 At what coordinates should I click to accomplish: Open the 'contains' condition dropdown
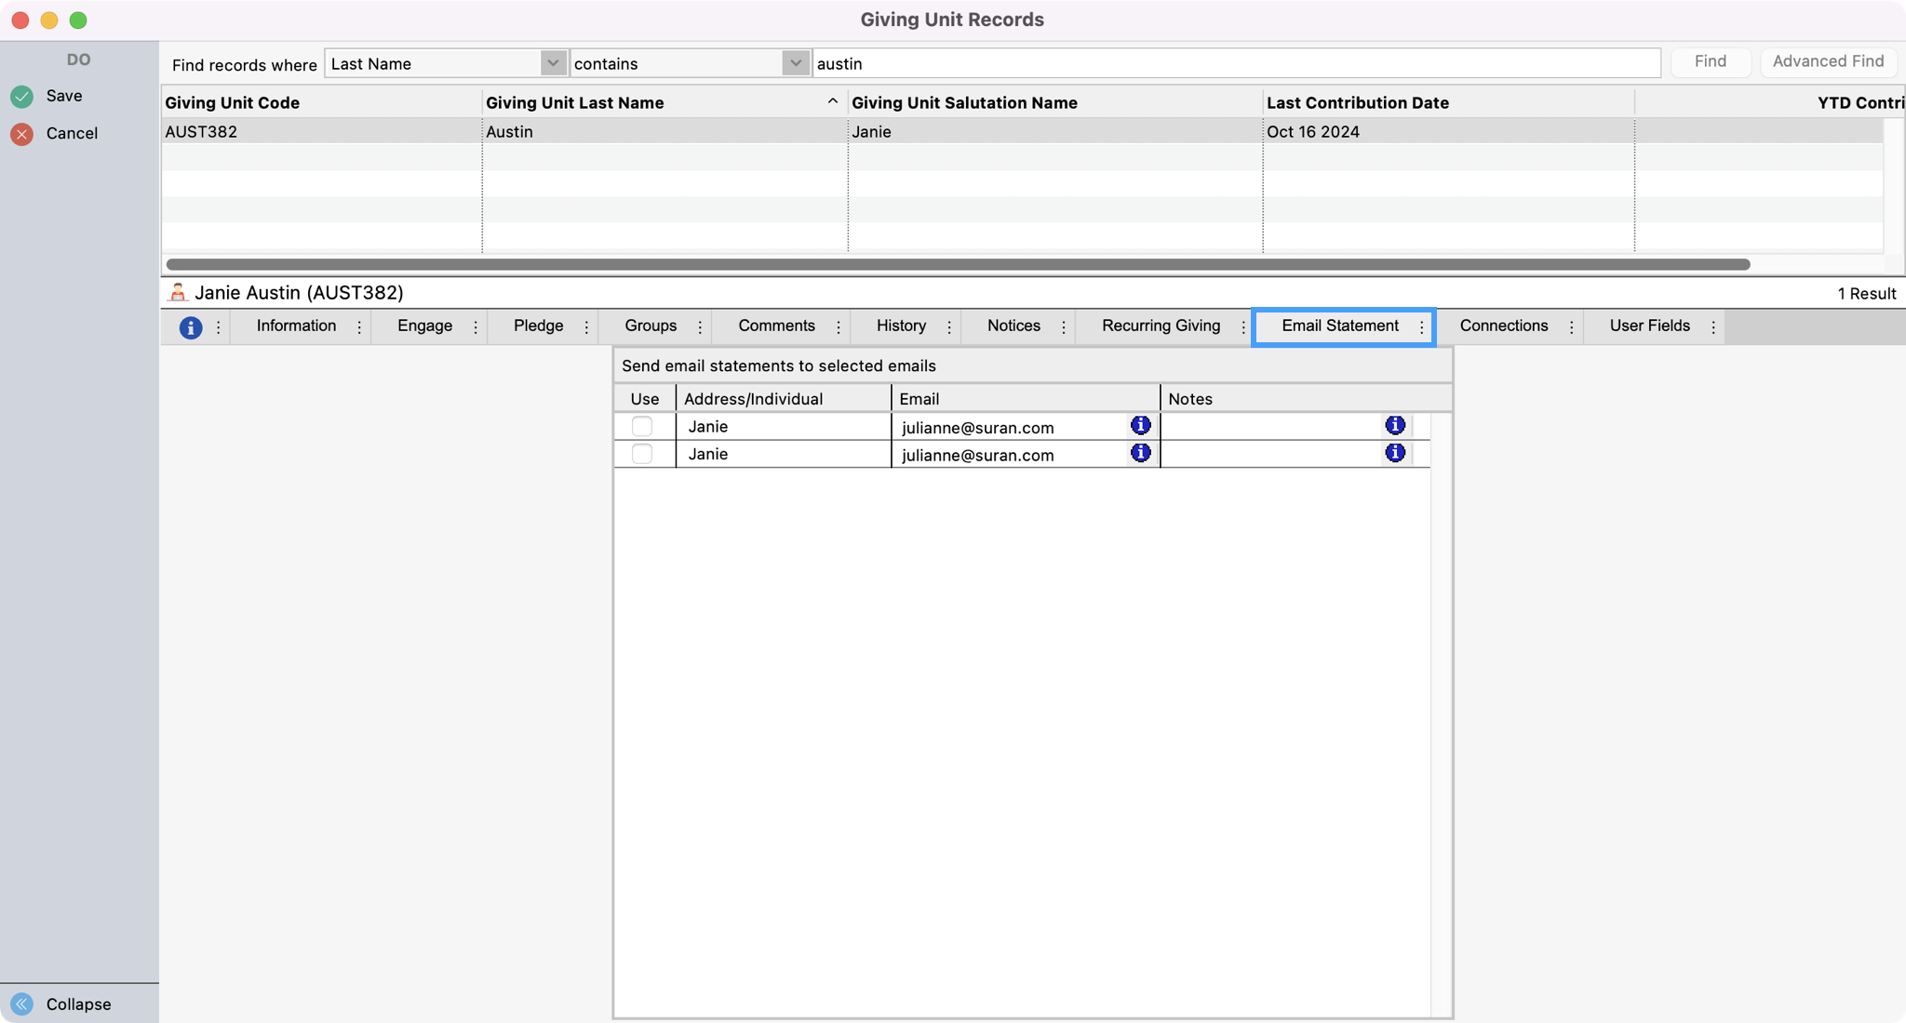(x=795, y=63)
